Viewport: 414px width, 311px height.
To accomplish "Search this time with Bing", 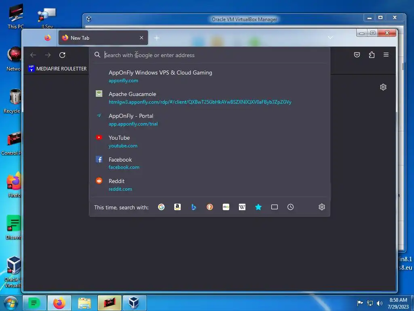I will pos(194,207).
